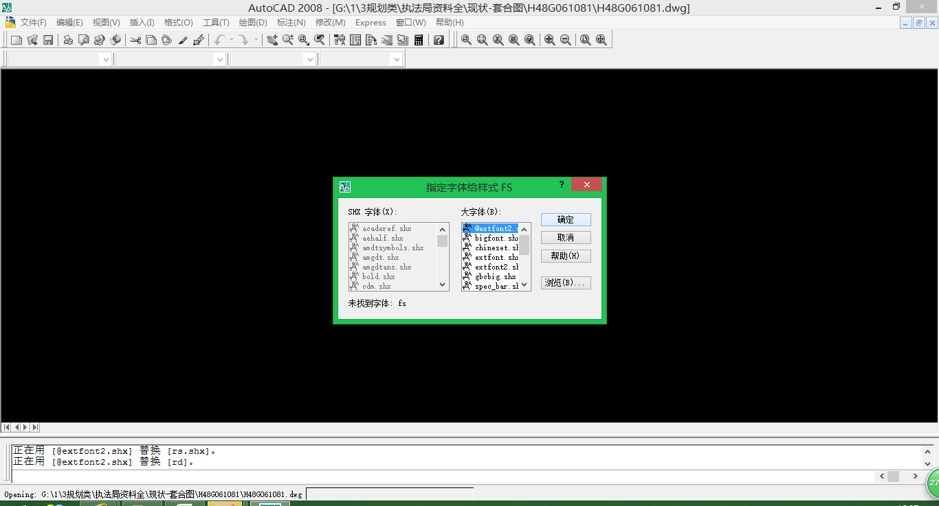The image size is (939, 506).
Task: Open the Tool Palettes window icon
Action: (371, 40)
